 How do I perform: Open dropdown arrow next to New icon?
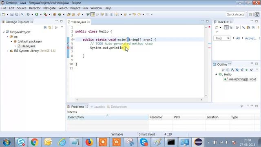pyautogui.click(x=7, y=15)
